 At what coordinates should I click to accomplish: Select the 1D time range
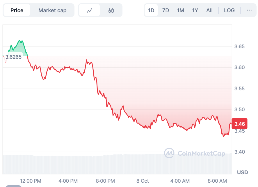click(151, 10)
